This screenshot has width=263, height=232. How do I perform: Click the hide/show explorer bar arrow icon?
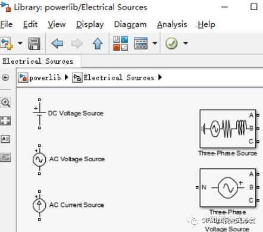(5, 77)
